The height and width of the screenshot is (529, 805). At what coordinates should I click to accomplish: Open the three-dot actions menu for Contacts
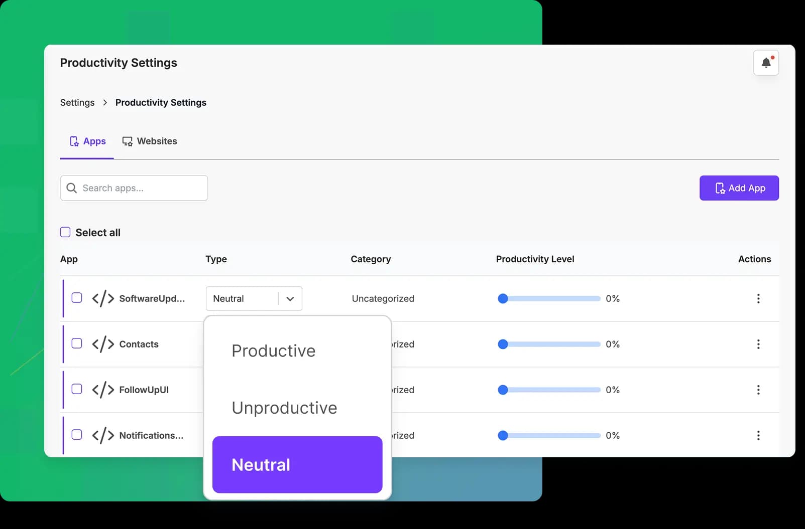pos(758,344)
